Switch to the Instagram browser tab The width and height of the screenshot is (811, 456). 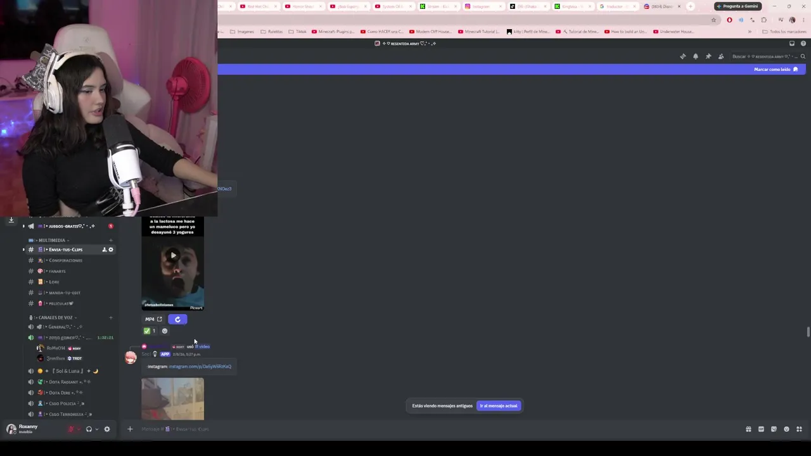[x=482, y=6]
